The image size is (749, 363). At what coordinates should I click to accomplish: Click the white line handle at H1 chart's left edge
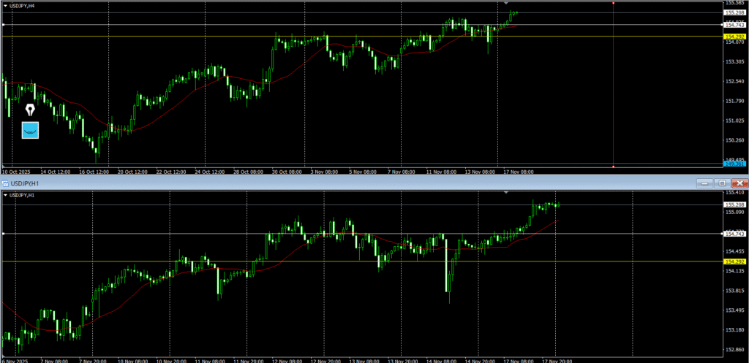click(x=4, y=234)
